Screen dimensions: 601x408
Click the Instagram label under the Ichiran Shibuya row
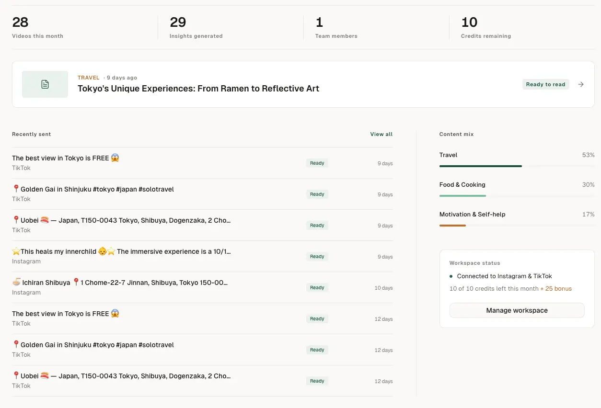pos(26,293)
